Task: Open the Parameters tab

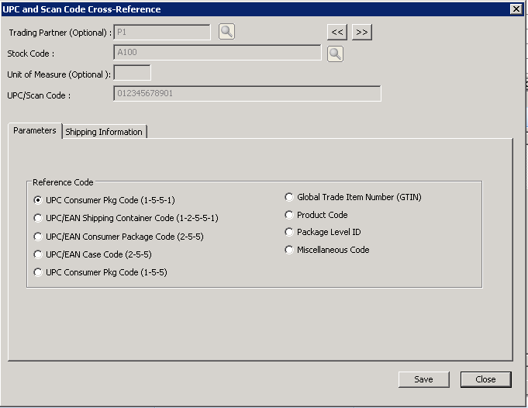Action: pyautogui.click(x=35, y=131)
